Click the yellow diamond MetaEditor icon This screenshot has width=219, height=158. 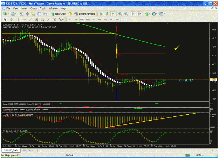click(70, 14)
